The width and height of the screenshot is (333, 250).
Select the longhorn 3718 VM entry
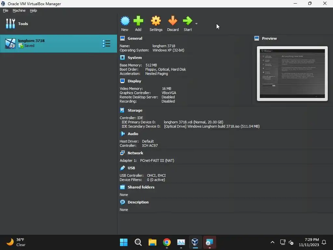coord(59,44)
